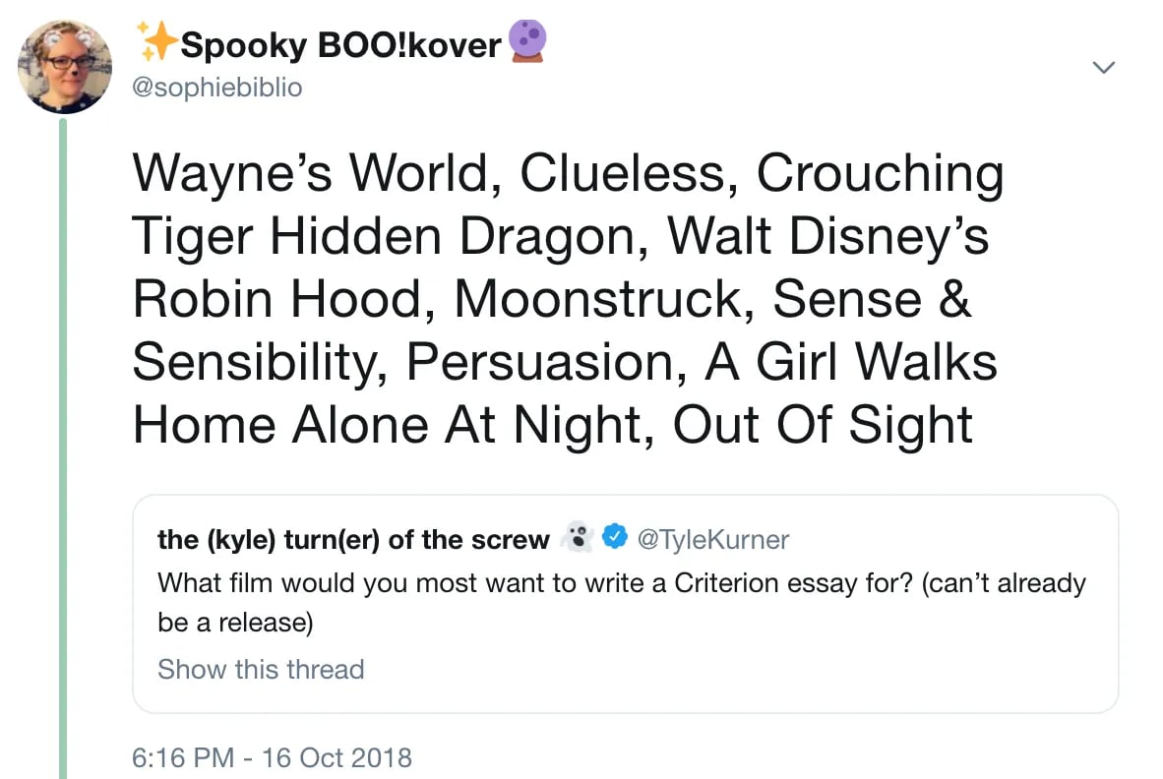
Task: Click the Spooky BOO!kover display name
Action: coord(340,44)
